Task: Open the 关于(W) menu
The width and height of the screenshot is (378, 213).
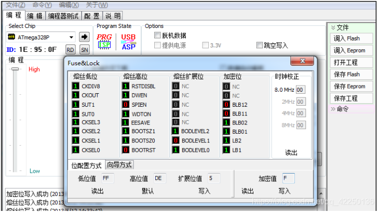Action: 97,5
